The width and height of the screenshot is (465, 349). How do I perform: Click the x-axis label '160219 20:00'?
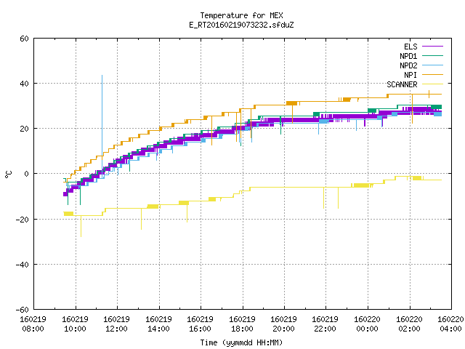click(284, 324)
